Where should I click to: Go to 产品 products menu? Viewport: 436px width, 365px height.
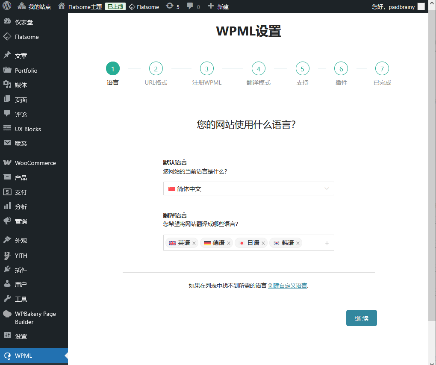pyautogui.click(x=34, y=177)
